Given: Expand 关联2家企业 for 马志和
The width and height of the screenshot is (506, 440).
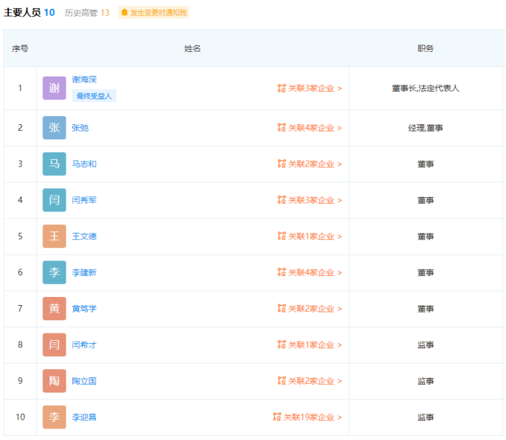Looking at the screenshot, I should coord(309,164).
